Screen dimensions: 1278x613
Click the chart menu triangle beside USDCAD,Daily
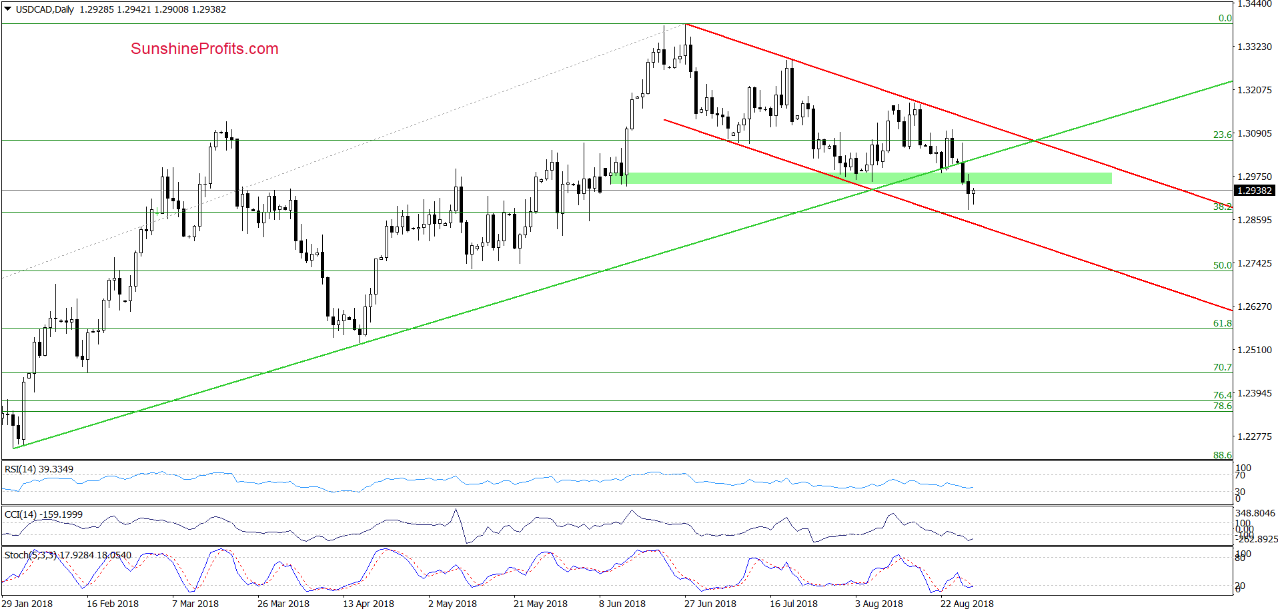pyautogui.click(x=8, y=9)
